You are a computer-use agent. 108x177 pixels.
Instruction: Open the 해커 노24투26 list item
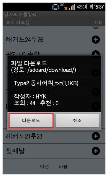click(54, 40)
